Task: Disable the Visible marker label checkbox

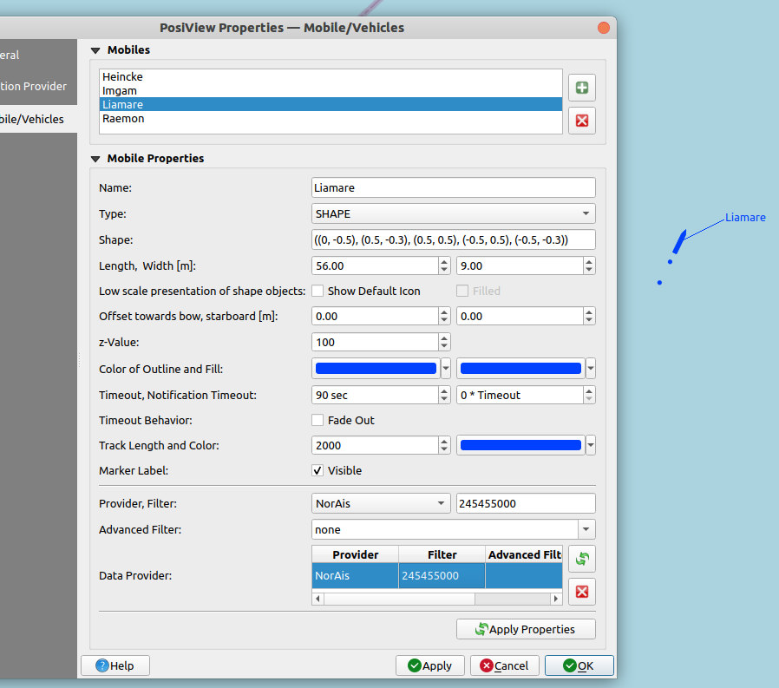Action: 319,470
